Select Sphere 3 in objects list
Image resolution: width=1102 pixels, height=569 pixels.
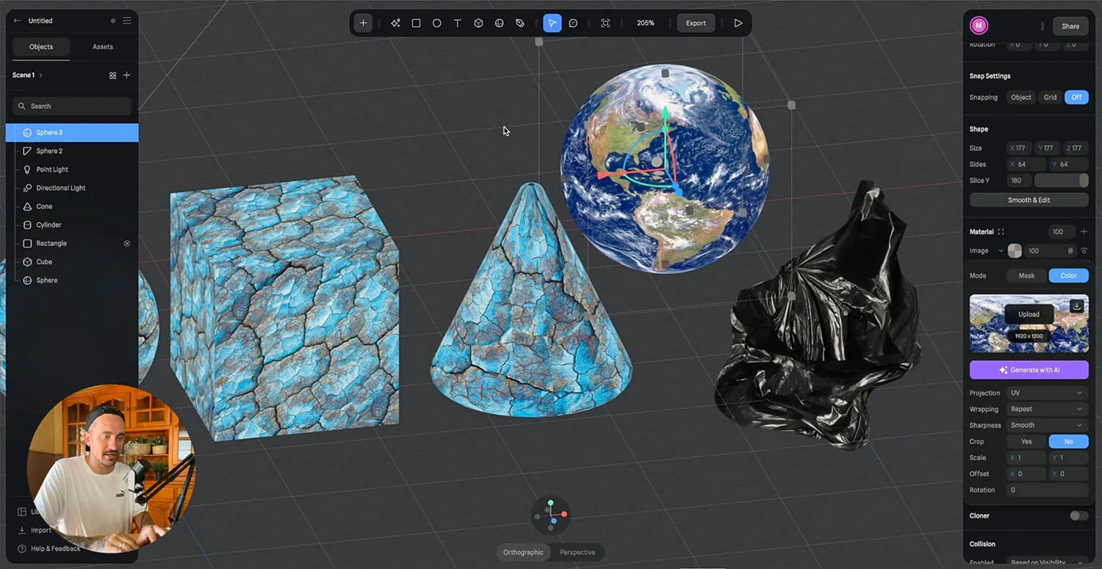tap(72, 132)
